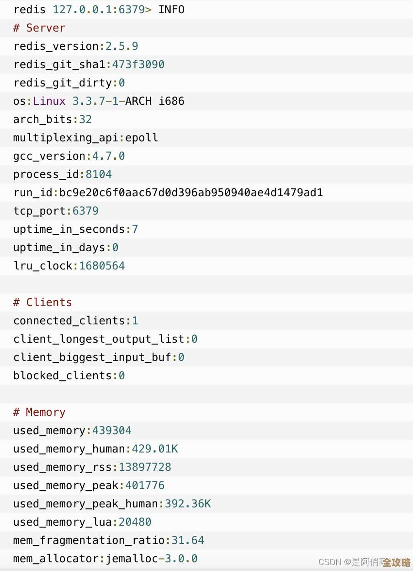Click the redis_git_sha1 value 473f3090
Screen dimensions: 413x571
point(138,65)
